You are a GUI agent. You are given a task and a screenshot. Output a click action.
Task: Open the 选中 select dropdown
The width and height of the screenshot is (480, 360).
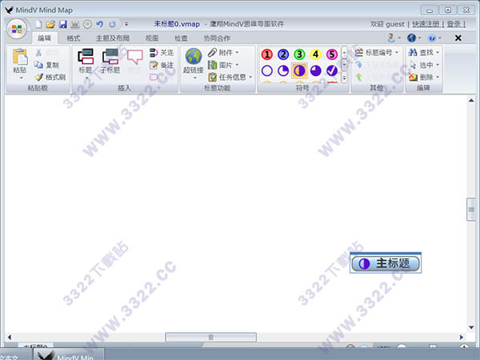pyautogui.click(x=424, y=65)
